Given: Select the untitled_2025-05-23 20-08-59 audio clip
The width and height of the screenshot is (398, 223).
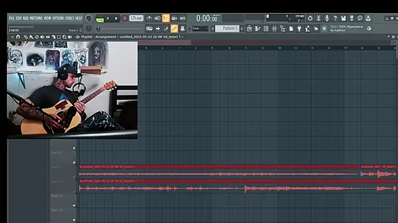Looking at the screenshot, I should 219,171.
